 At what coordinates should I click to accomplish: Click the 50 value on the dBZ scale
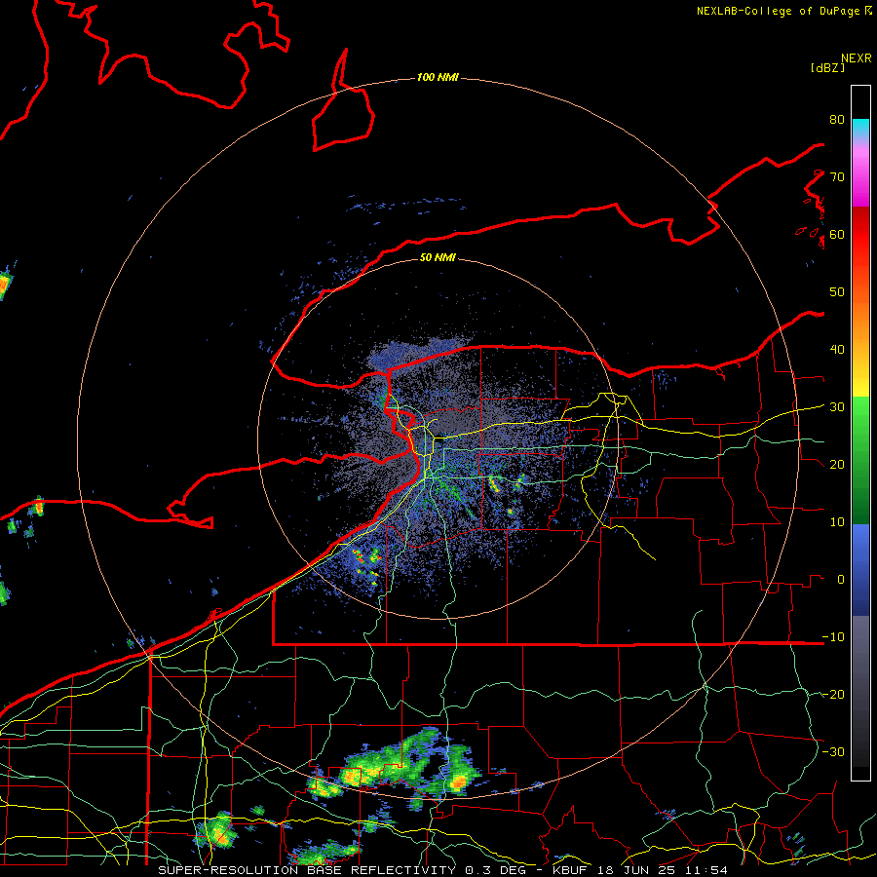point(837,292)
